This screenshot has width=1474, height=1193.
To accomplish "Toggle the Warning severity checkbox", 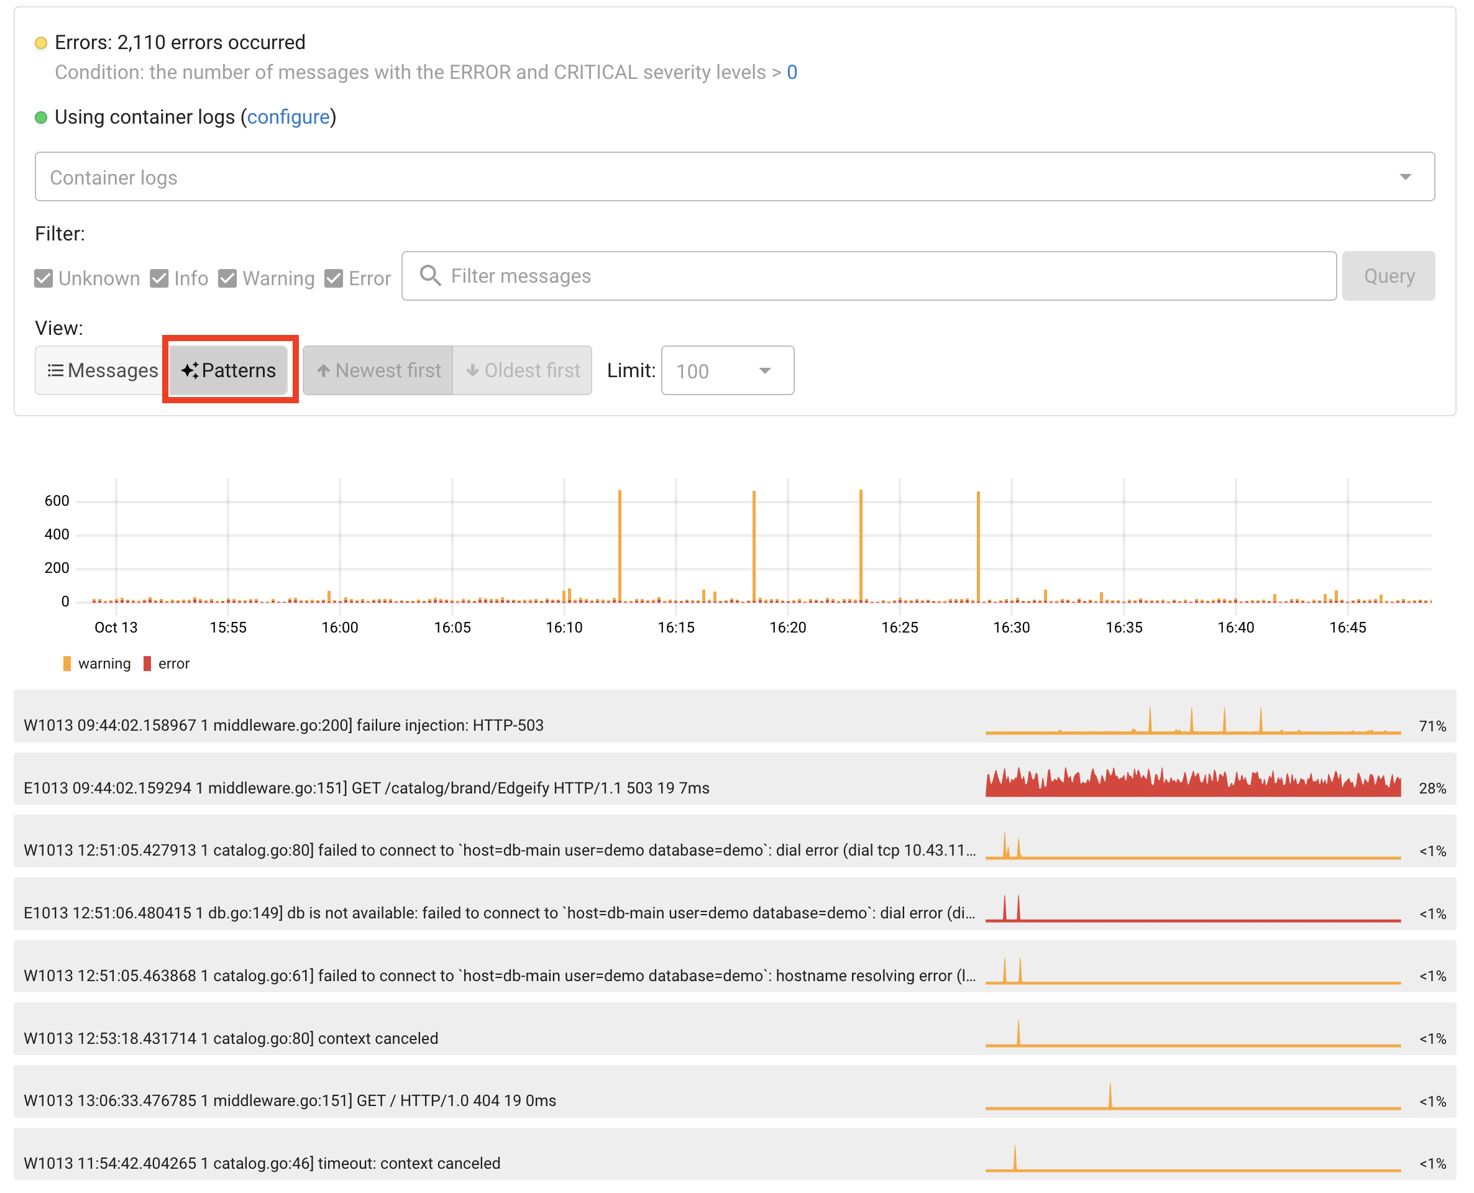I will pyautogui.click(x=227, y=278).
